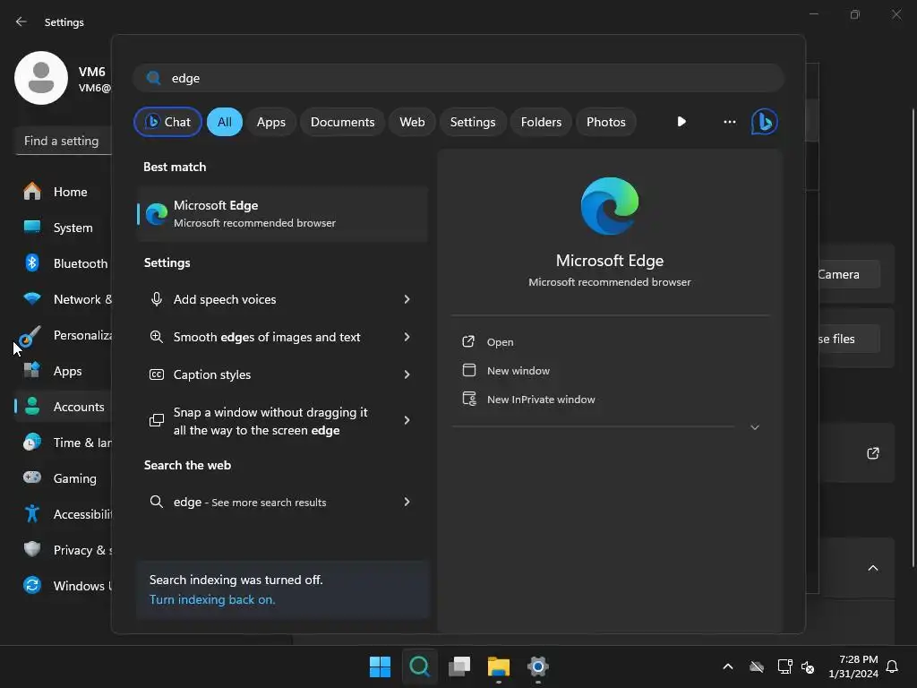Select the Chat filter tab
This screenshot has width=917, height=688.
click(167, 122)
